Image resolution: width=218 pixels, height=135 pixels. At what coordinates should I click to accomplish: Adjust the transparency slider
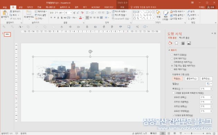(x=190, y=88)
